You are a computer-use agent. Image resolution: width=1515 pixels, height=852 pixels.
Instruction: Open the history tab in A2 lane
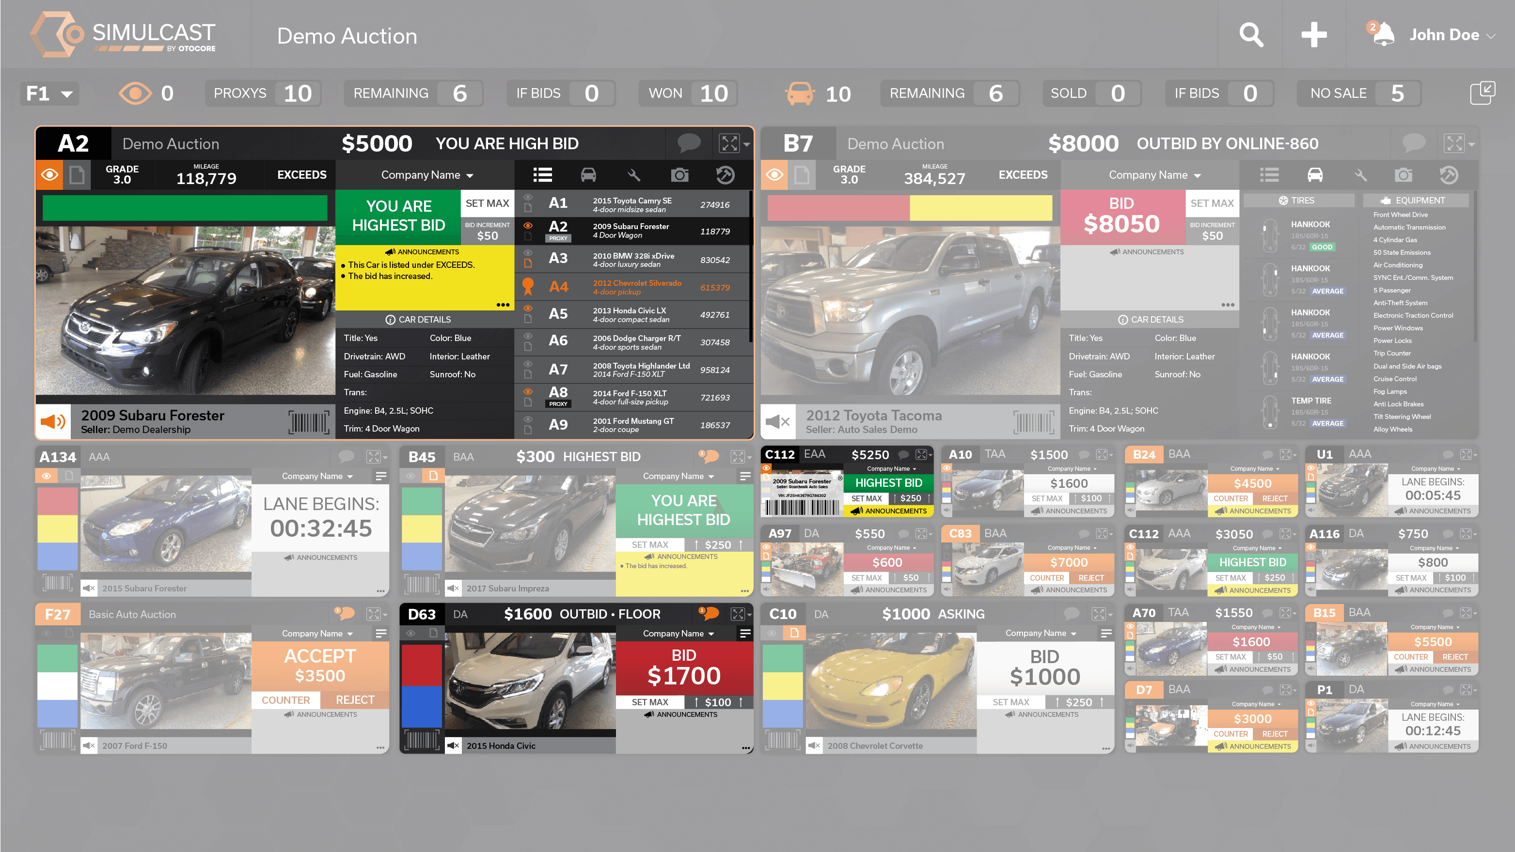click(x=725, y=174)
